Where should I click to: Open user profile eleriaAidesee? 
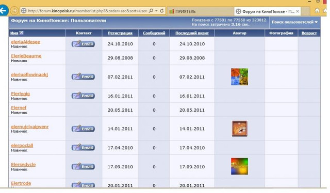[x=25, y=42]
